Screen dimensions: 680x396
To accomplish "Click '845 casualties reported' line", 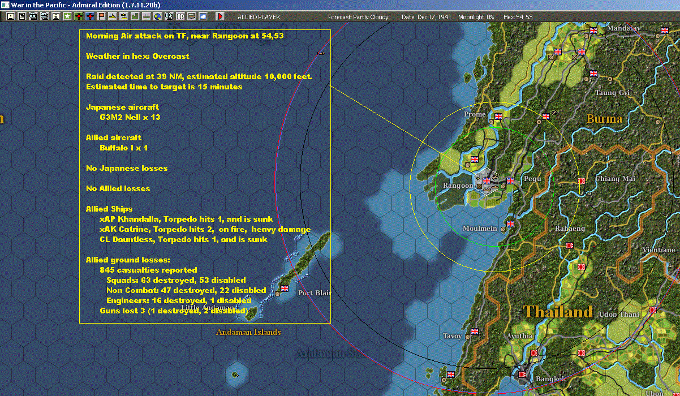I will tap(148, 270).
